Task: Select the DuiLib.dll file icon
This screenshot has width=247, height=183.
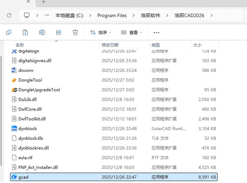Action: 14,100
